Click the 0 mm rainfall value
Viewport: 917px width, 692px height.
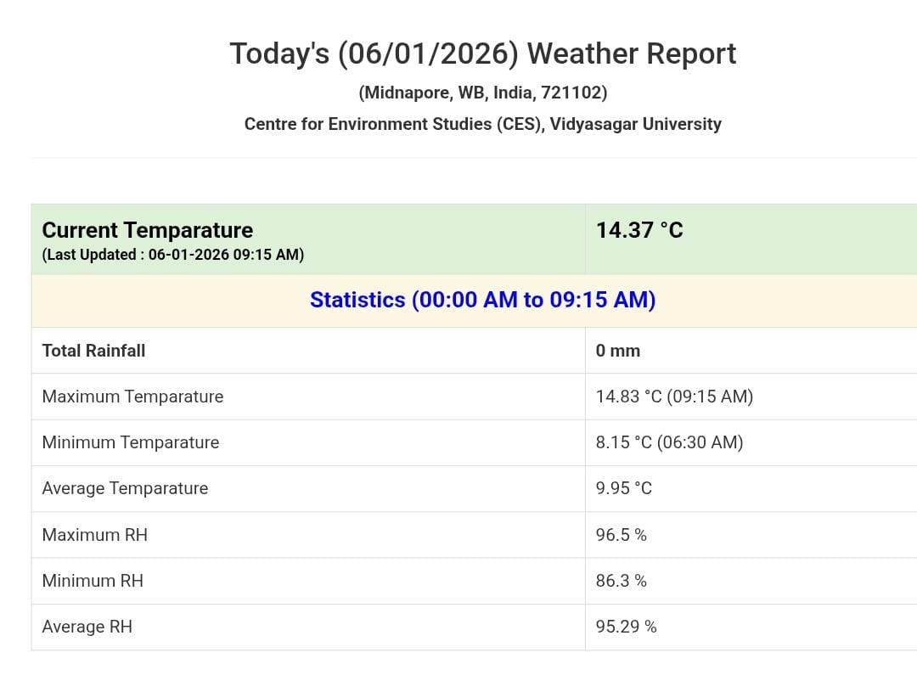coord(617,351)
